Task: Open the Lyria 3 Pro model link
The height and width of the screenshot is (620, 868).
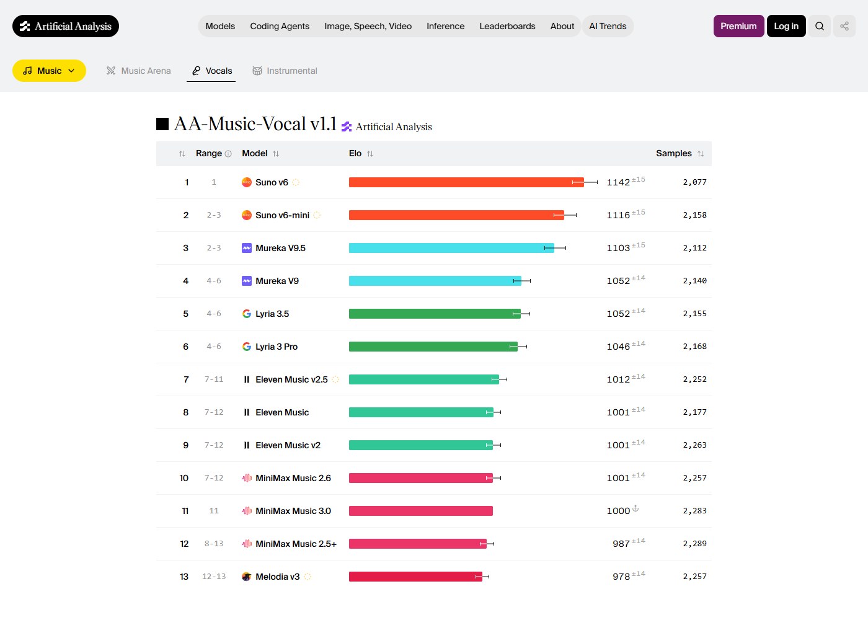Action: pyautogui.click(x=277, y=347)
